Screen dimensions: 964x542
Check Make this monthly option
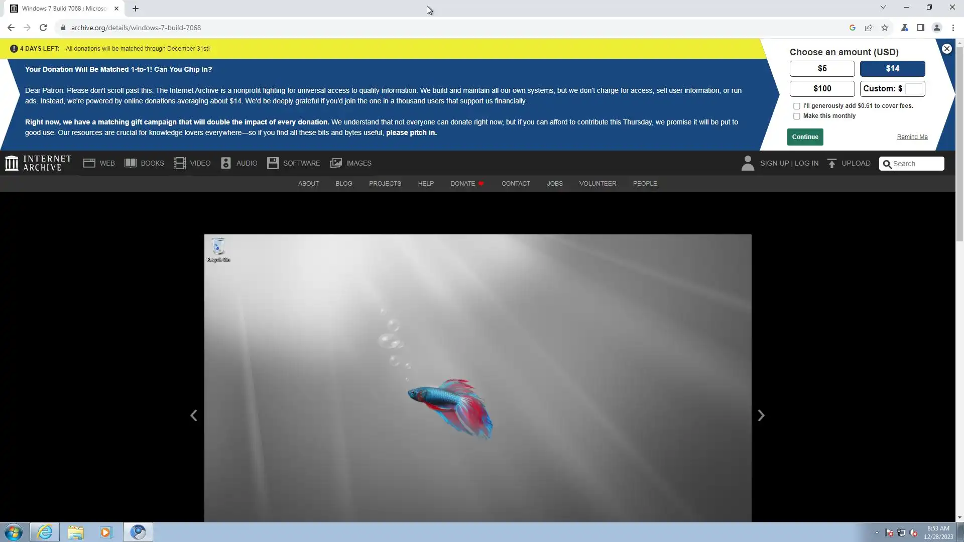(x=797, y=116)
